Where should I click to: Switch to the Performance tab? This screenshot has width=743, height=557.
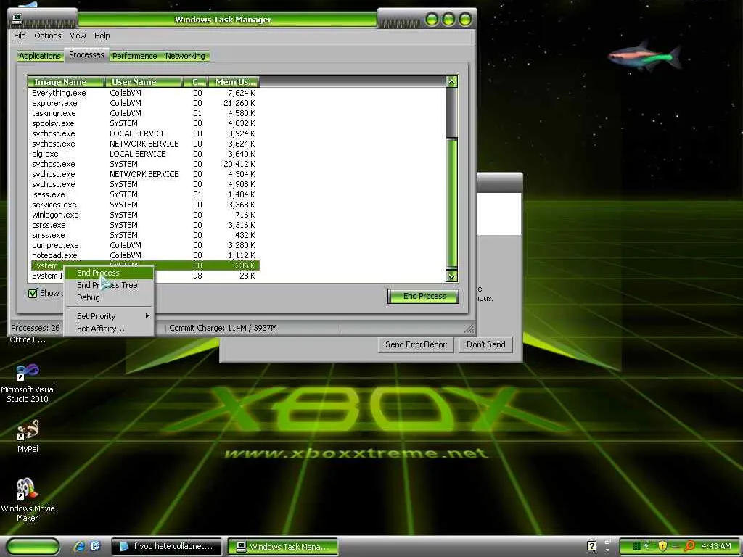click(134, 56)
